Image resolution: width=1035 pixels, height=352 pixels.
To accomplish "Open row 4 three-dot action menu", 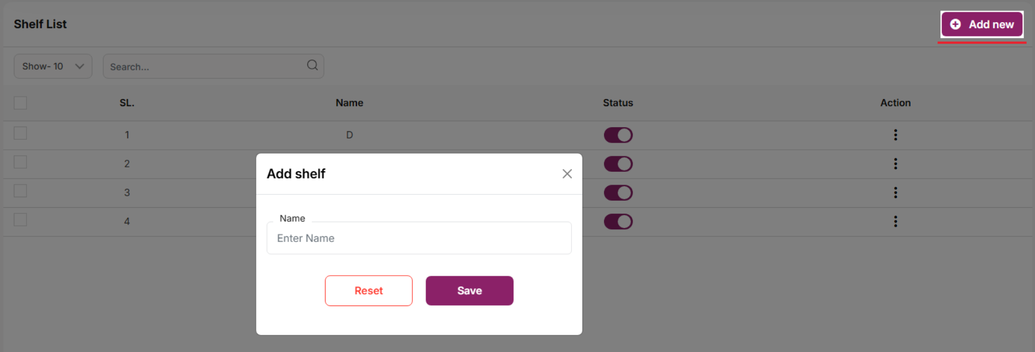I will point(895,222).
